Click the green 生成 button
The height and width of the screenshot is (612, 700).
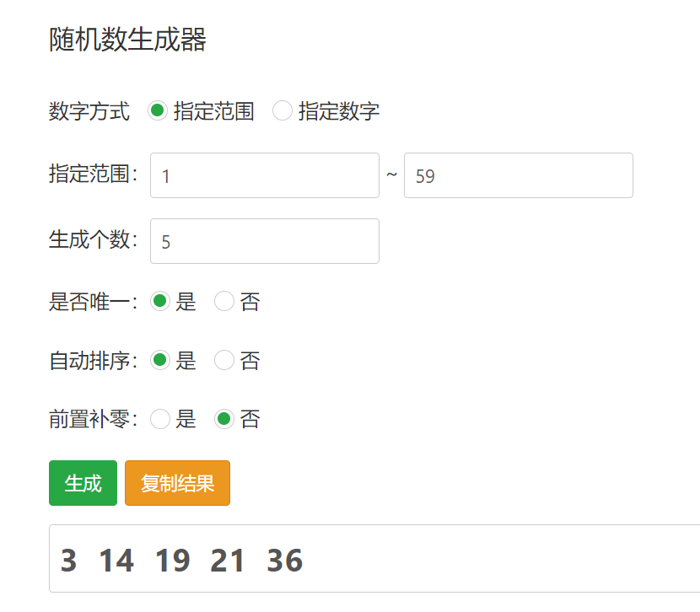click(83, 483)
